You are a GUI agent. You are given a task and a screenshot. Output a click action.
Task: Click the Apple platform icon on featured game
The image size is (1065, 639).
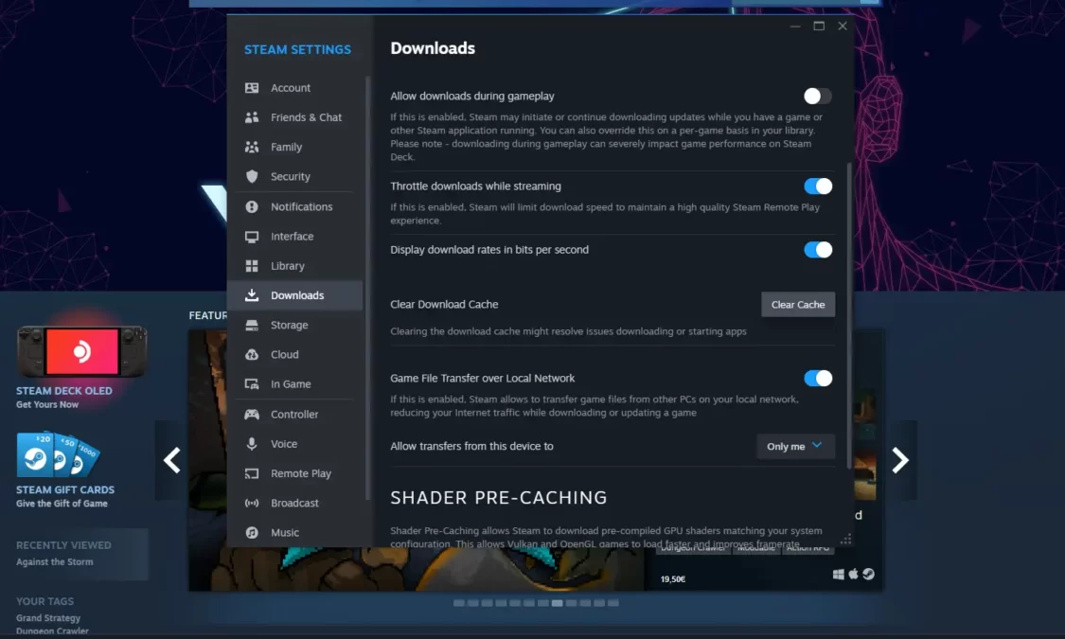[x=853, y=574]
